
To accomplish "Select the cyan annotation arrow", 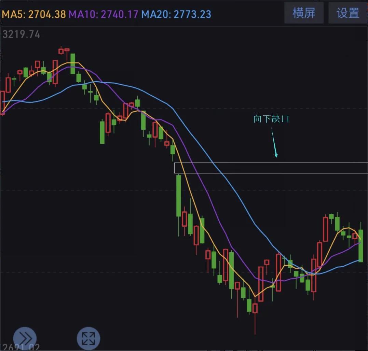I will coord(274,143).
